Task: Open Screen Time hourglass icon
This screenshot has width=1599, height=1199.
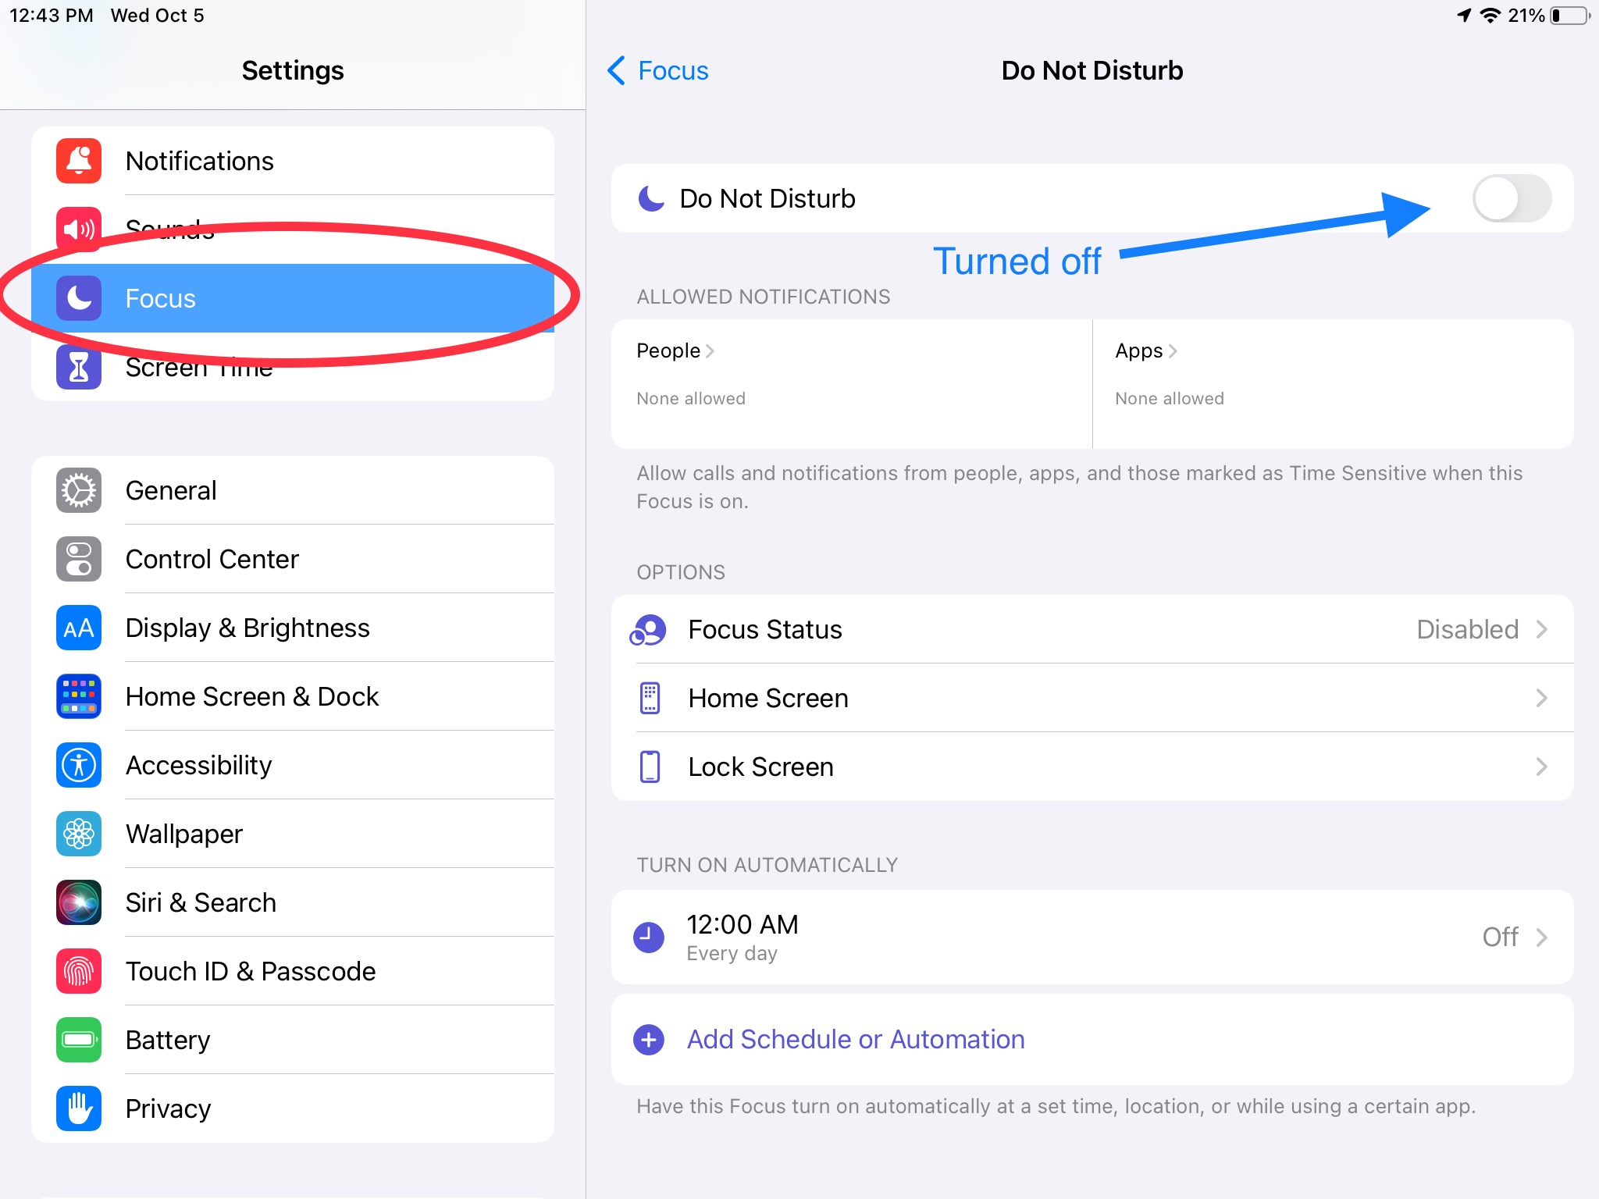Action: tap(78, 367)
